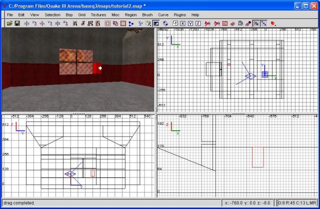
Task: Rotate selection around the X axis
Action: (34, 23)
